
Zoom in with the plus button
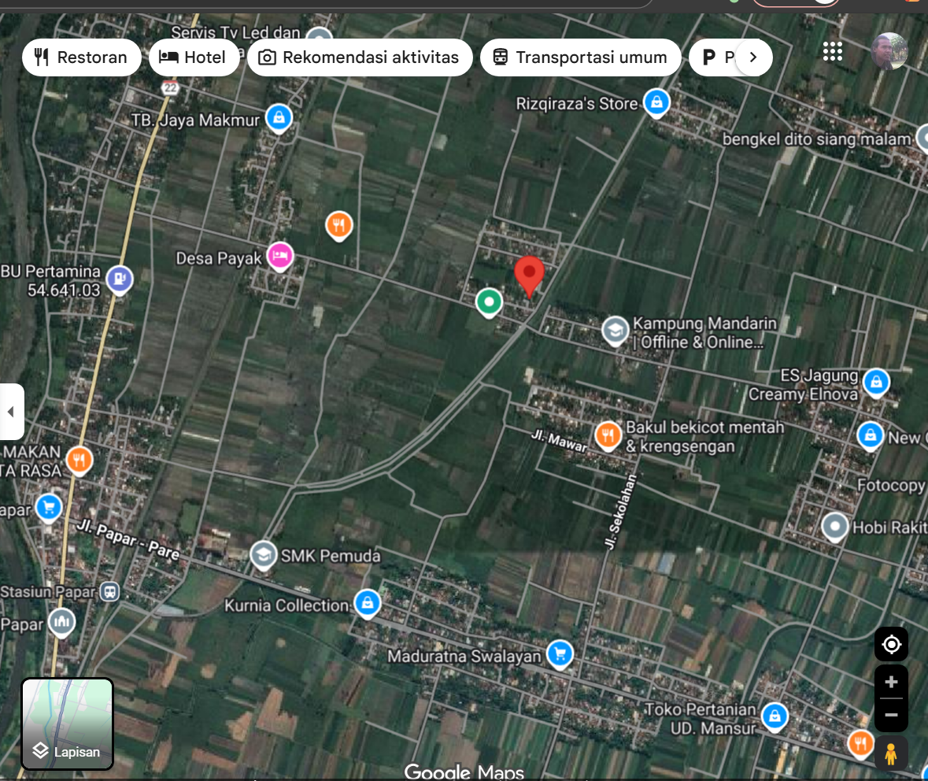point(891,682)
